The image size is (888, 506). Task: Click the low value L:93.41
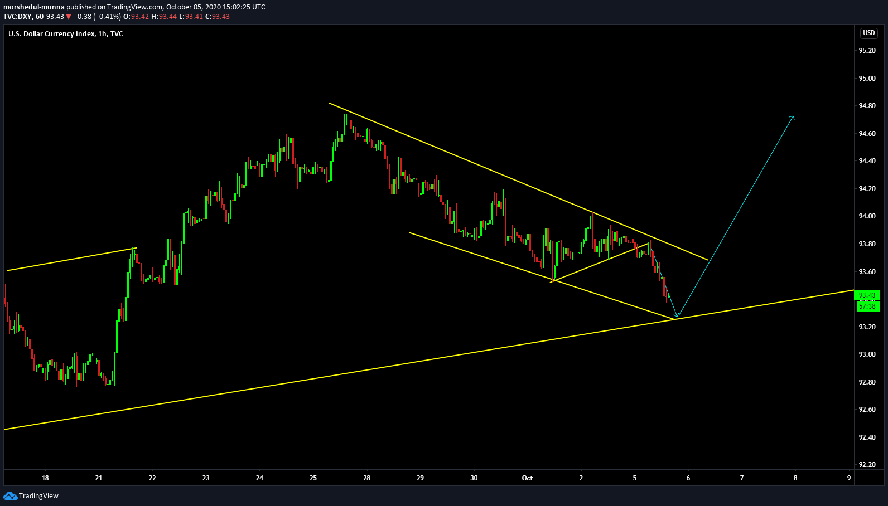click(x=191, y=17)
